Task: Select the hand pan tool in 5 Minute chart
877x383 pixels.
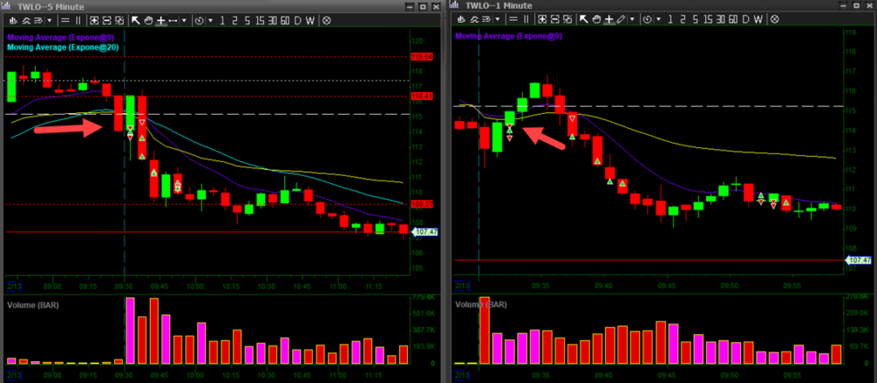Action: (148, 19)
